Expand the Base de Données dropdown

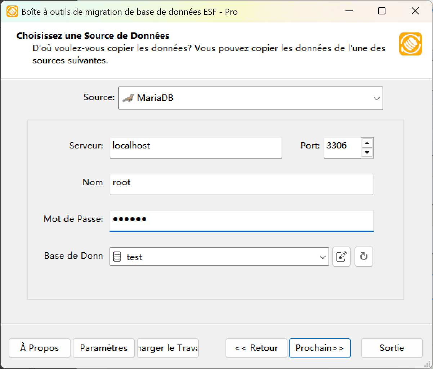[322, 257]
